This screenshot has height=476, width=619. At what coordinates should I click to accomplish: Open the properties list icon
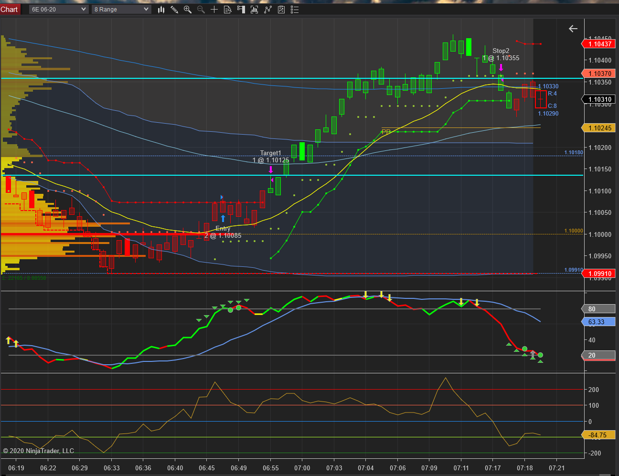point(295,10)
